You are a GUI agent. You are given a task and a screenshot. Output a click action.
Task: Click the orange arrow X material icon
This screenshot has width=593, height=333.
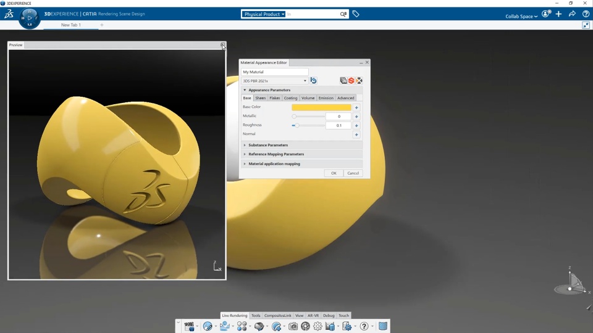(359, 80)
